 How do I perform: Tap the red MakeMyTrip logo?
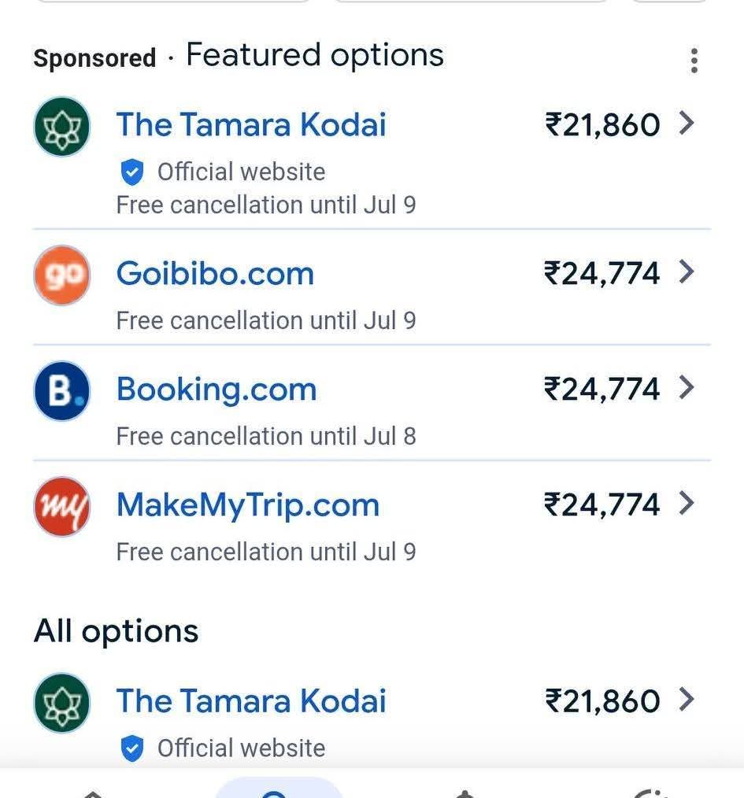(x=62, y=506)
